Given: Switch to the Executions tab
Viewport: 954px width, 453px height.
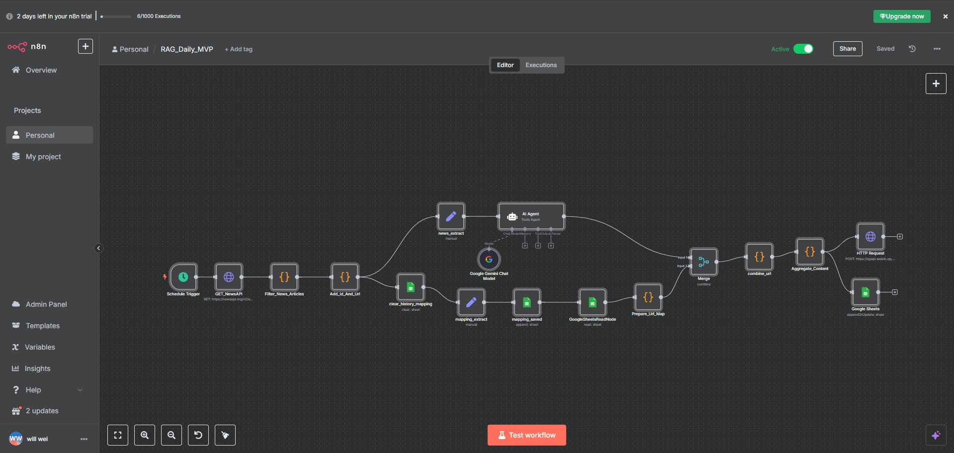Looking at the screenshot, I should (x=541, y=65).
